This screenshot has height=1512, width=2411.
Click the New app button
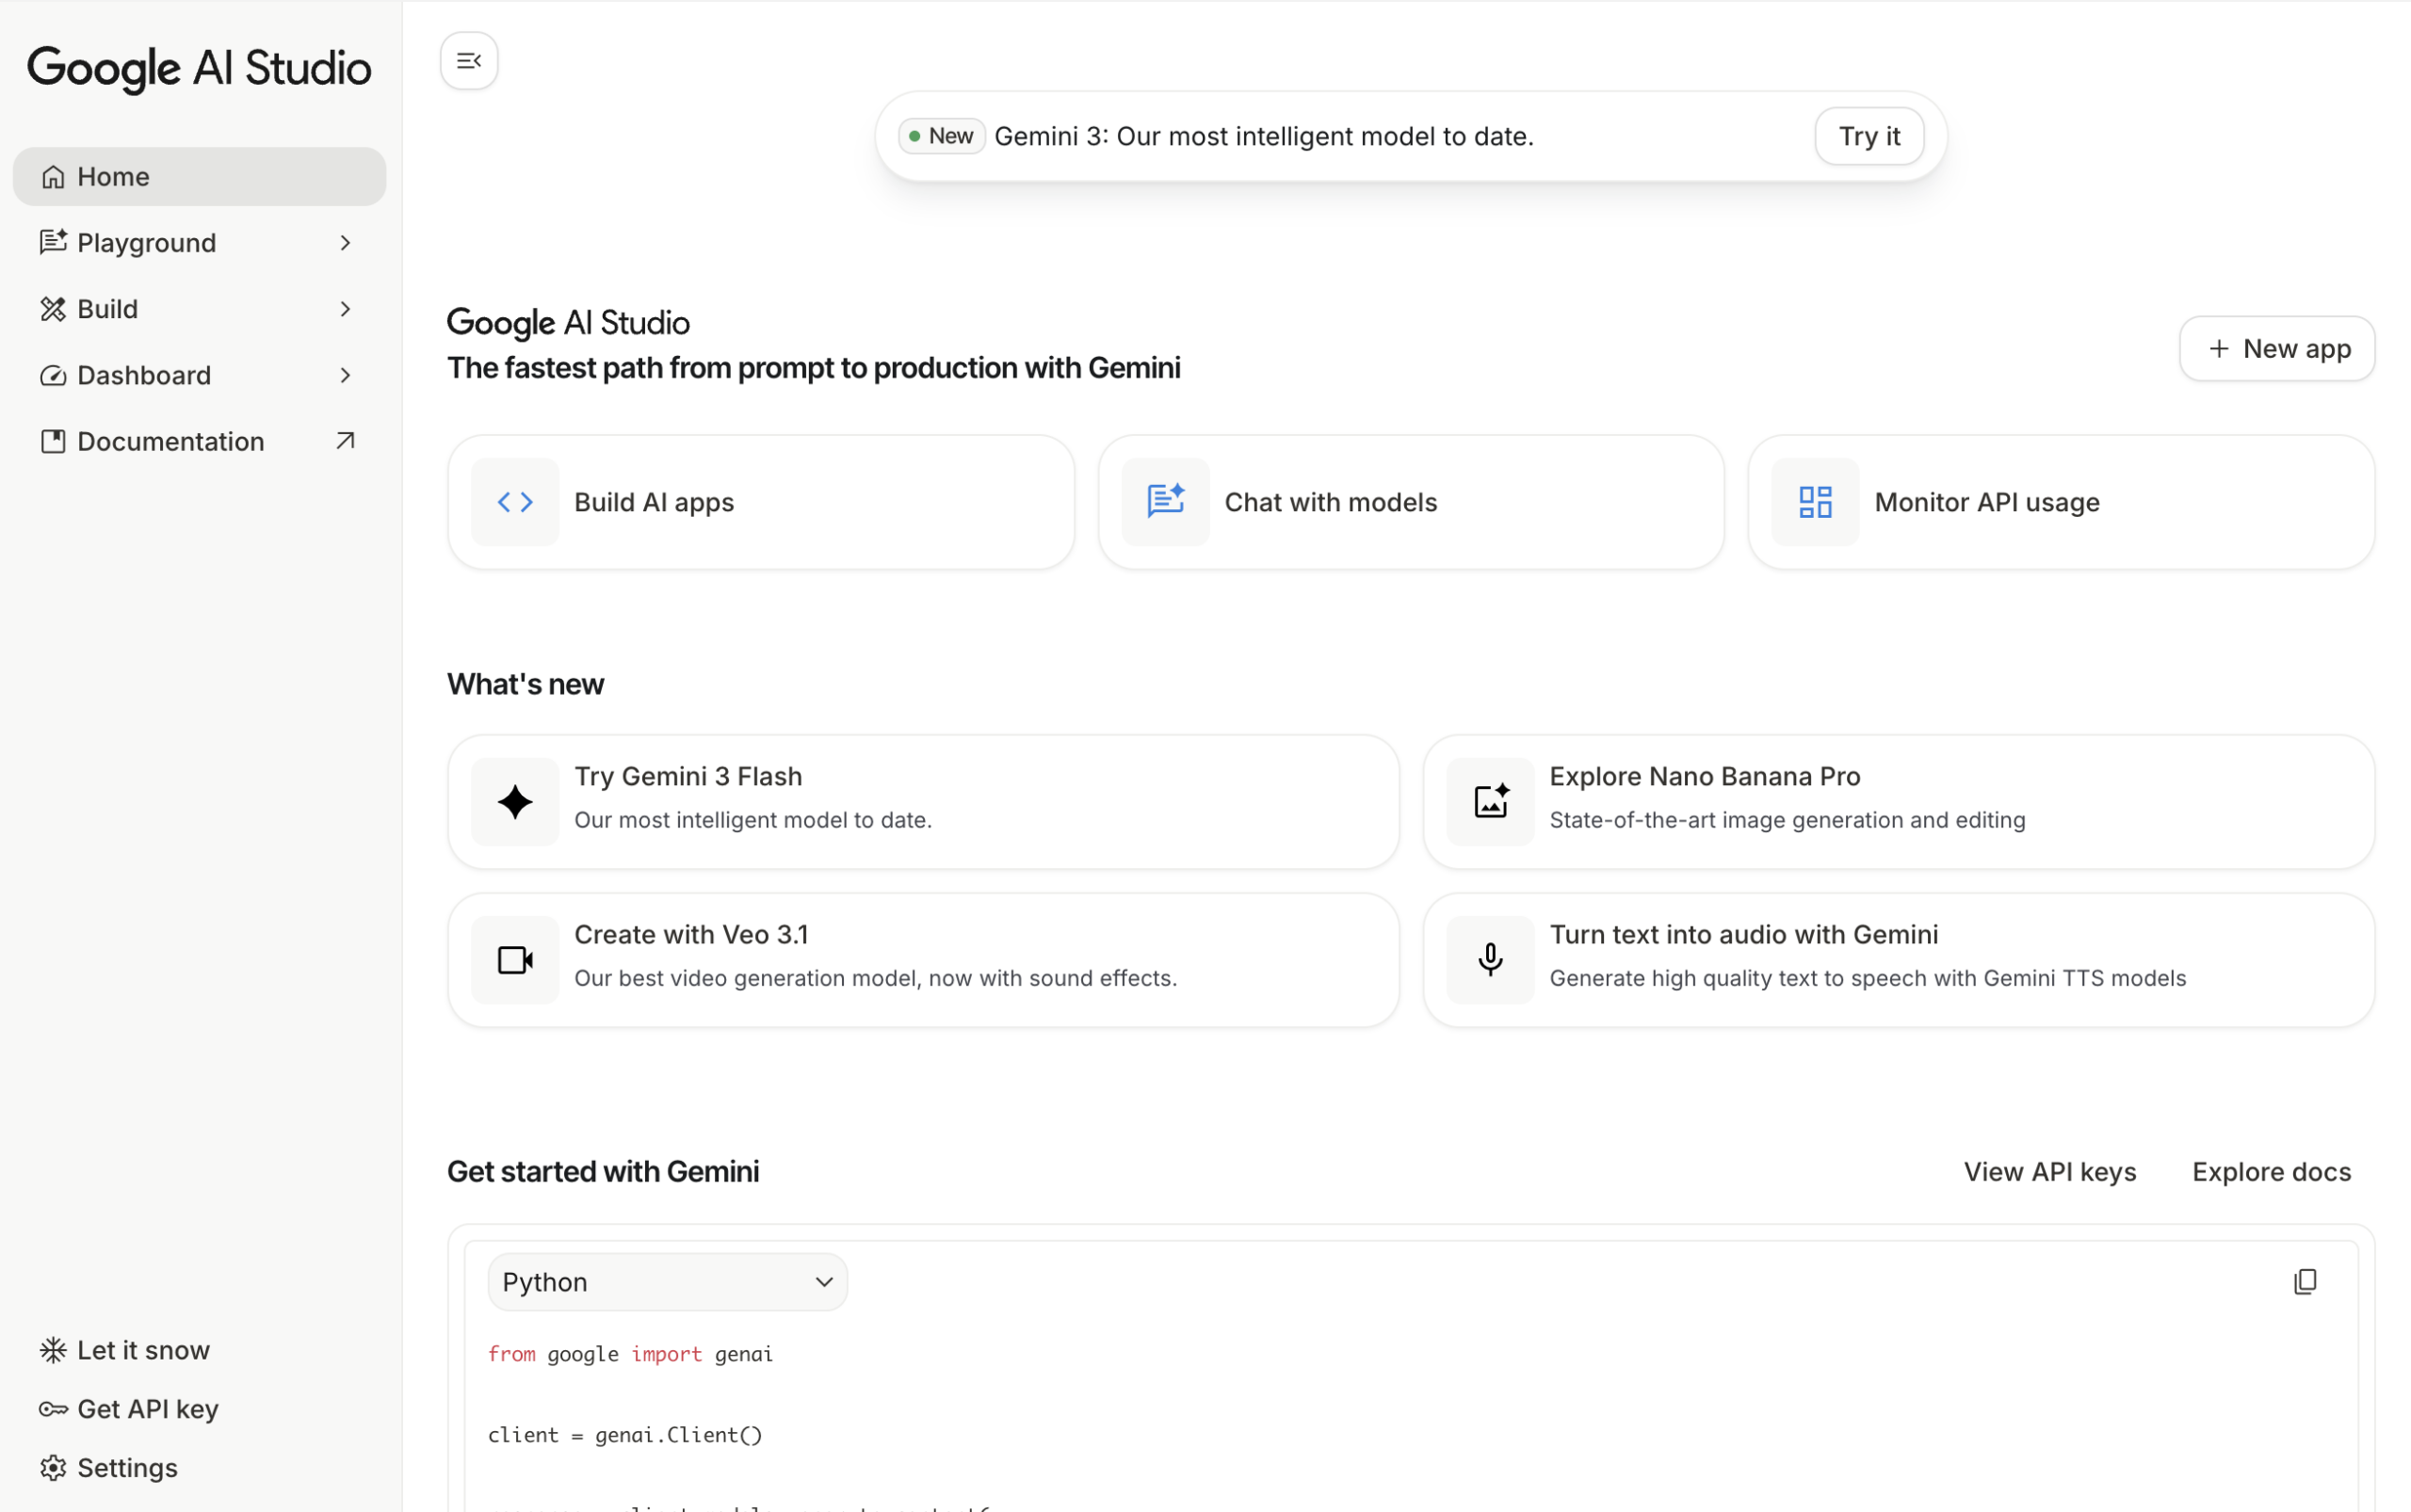coord(2277,348)
